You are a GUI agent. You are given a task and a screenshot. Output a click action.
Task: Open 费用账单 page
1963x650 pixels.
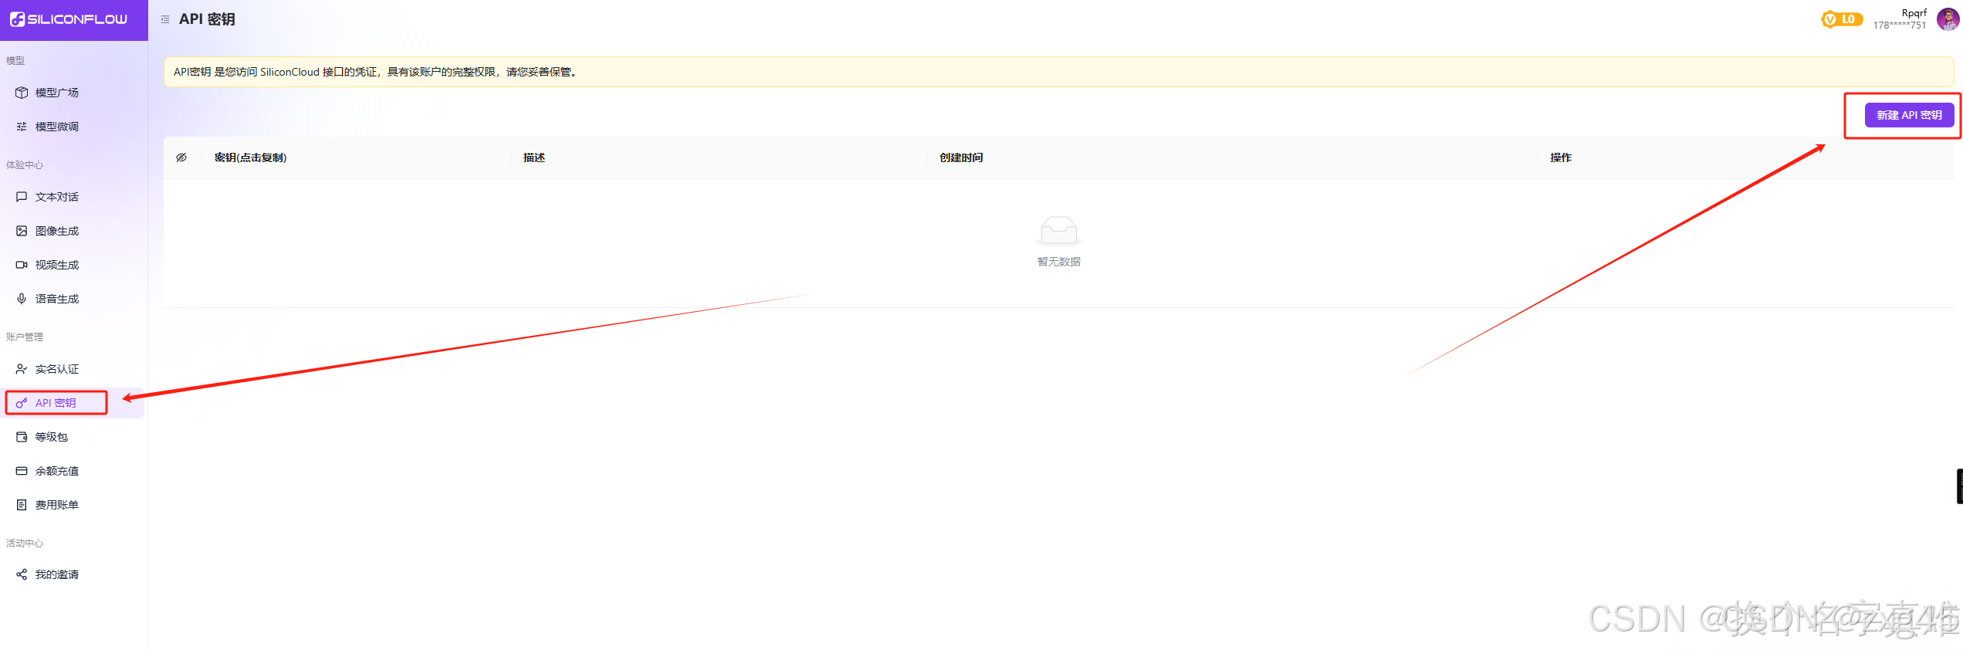click(73, 505)
